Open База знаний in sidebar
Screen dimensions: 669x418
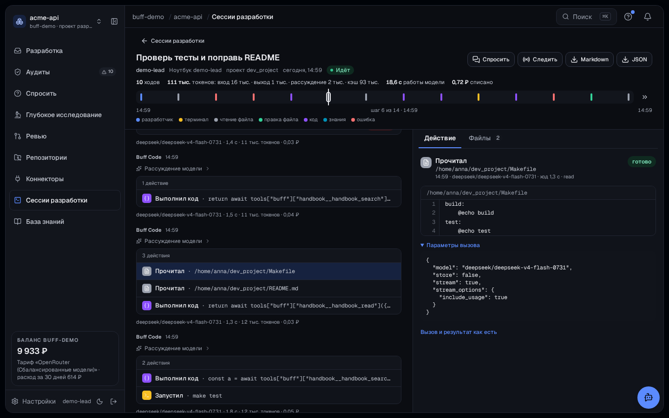(x=65, y=222)
